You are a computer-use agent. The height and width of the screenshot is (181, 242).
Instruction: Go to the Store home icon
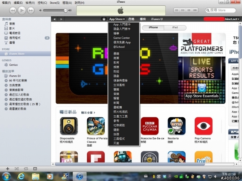coord(104,19)
